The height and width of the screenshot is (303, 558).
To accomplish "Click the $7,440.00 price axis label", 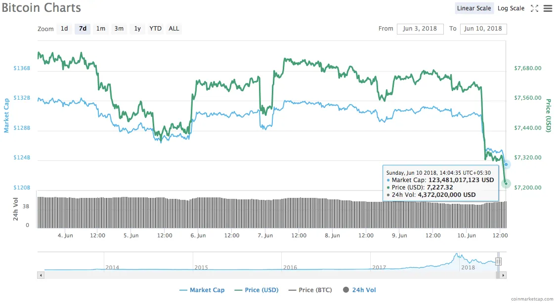I will coord(527,128).
